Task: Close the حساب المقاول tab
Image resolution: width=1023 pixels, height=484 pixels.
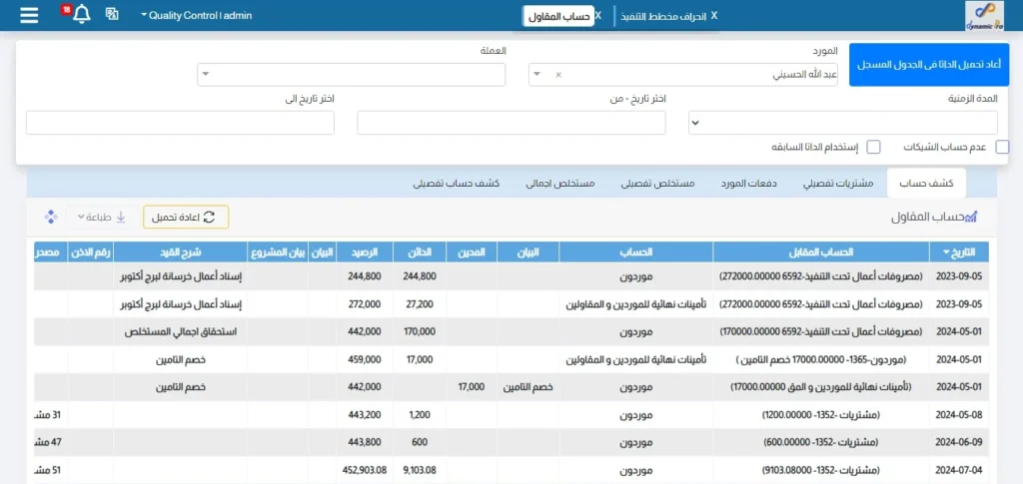Action: click(x=598, y=16)
